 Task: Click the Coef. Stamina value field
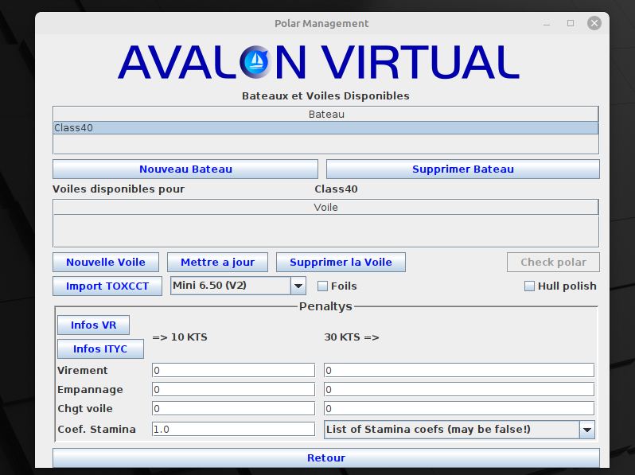(233, 430)
